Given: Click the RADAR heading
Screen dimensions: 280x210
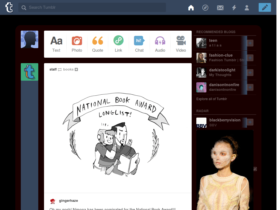Looking at the screenshot, I should tap(202, 111).
